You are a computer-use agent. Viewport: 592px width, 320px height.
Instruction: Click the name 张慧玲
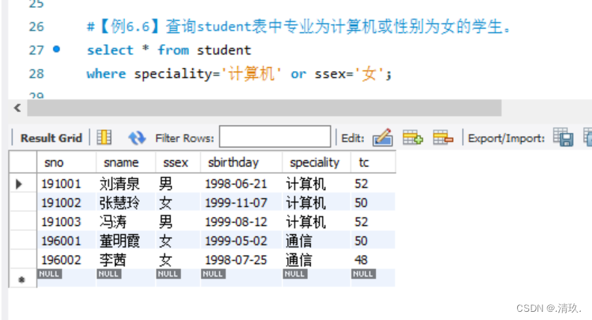pyautogui.click(x=120, y=203)
